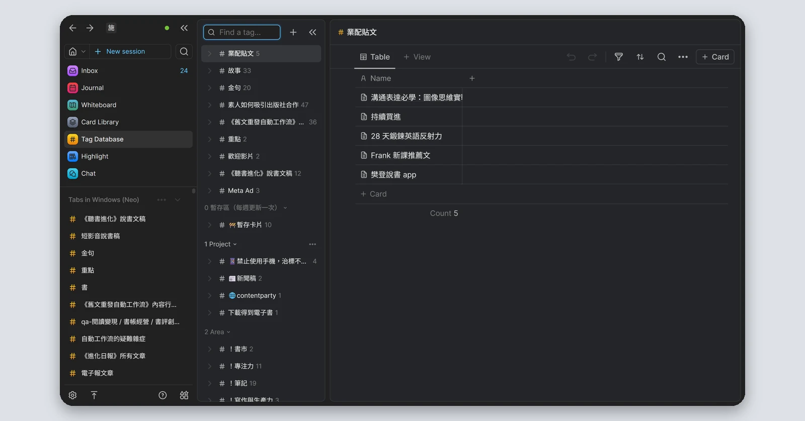Open the table sort options
Image resolution: width=805 pixels, height=421 pixels.
click(x=640, y=57)
